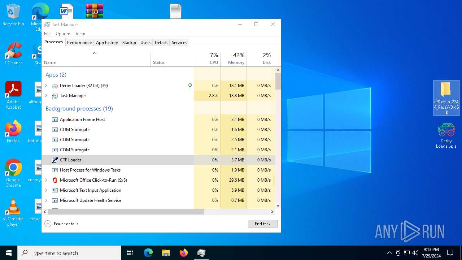Expand the Derby Loader process group

coord(46,86)
